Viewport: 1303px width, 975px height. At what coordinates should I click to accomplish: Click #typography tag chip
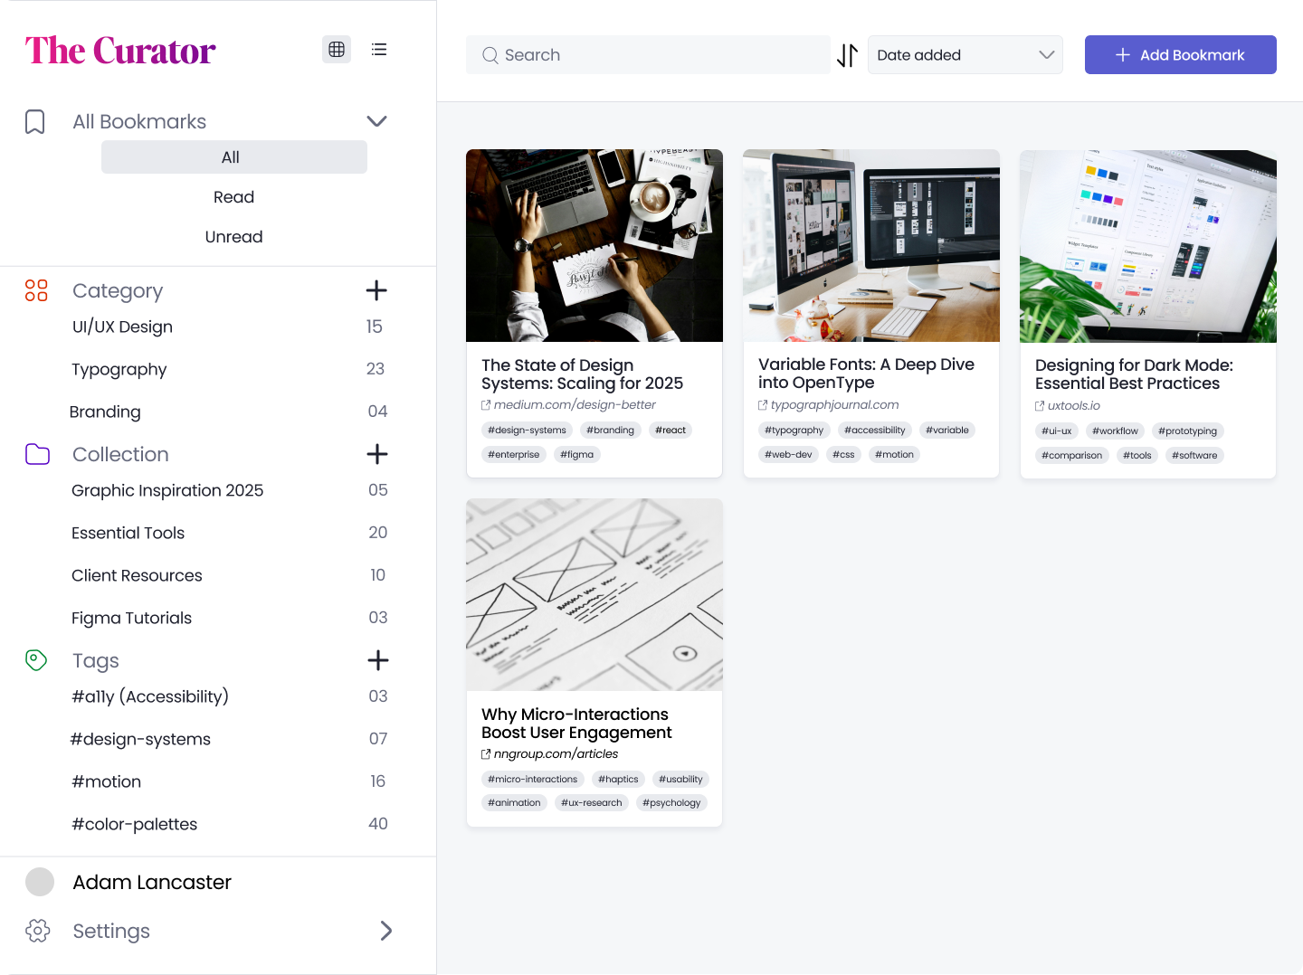click(794, 431)
